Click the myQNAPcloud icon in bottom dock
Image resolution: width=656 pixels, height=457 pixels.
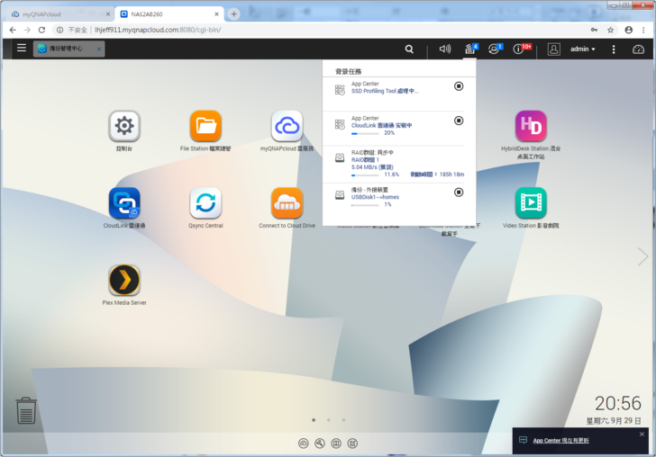[304, 444]
